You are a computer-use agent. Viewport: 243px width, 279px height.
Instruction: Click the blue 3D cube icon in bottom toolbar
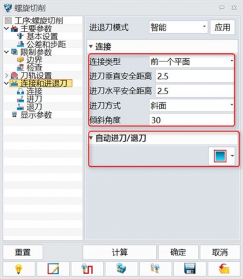point(122,268)
